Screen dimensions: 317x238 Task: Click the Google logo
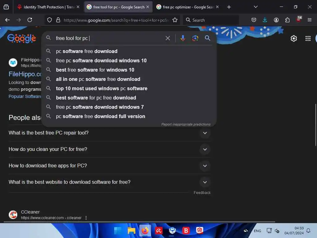22,38
